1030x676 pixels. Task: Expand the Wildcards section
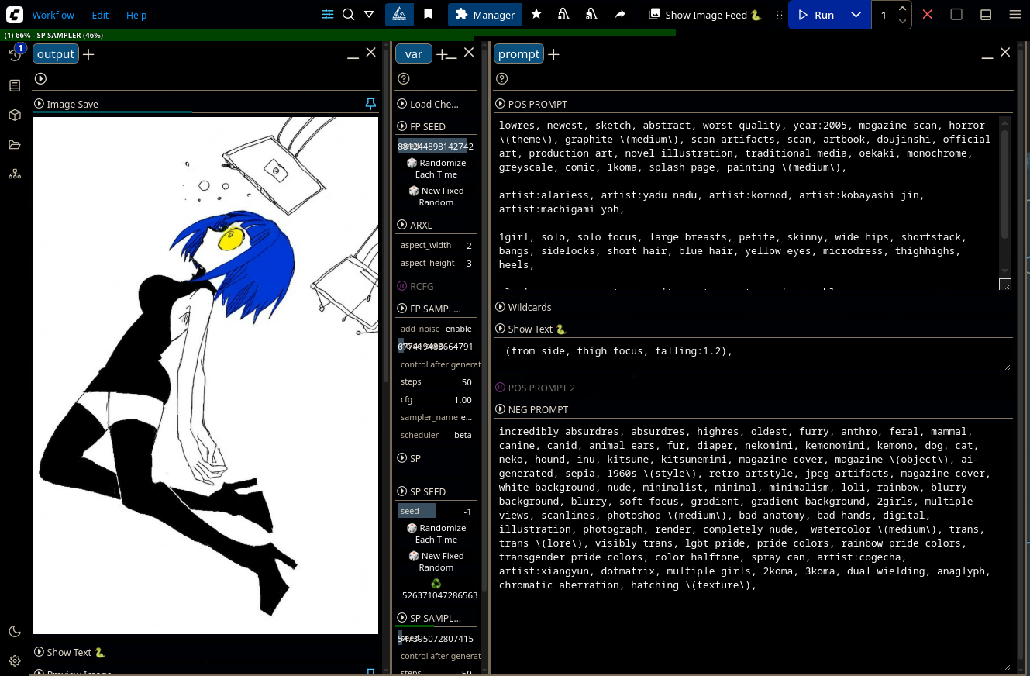pos(501,307)
